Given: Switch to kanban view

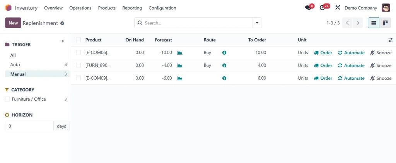Looking at the screenshot, I should click(385, 23).
